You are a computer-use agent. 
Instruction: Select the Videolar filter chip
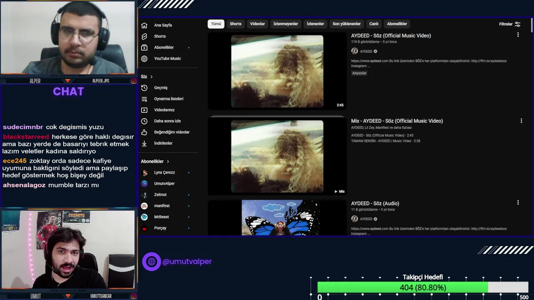coord(257,24)
